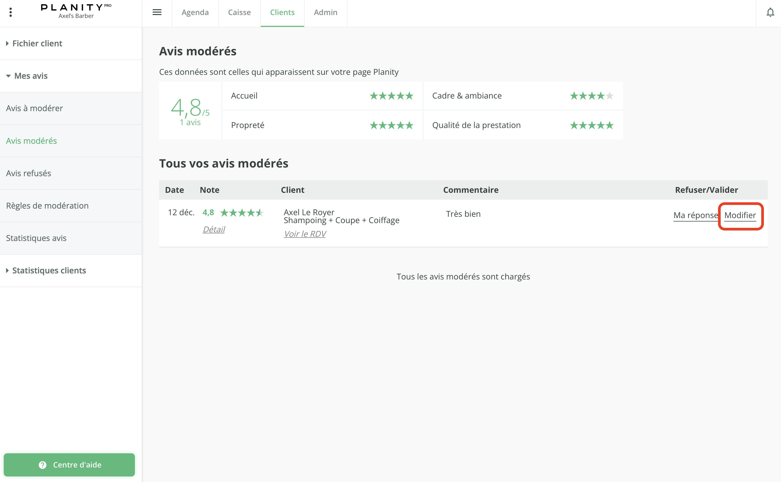Screen dimensions: 781x482
Task: Open the notifications bell
Action: pos(770,12)
